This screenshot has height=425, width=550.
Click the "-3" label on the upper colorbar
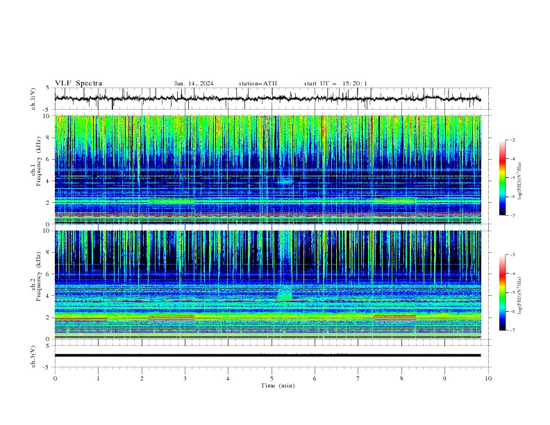(512, 140)
